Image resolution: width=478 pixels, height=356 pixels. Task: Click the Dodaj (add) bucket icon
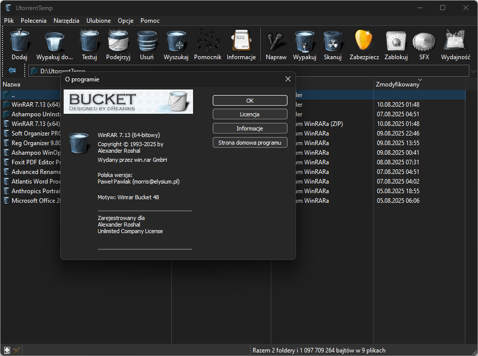coord(20,40)
